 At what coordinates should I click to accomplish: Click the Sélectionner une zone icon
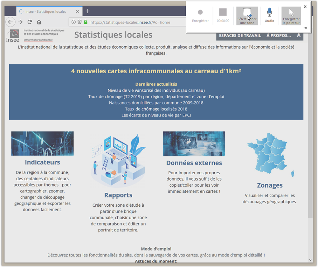pos(247,13)
